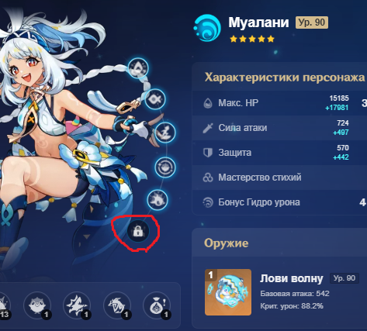Select the circular swirl constellation icon
The image size is (367, 331).
(165, 167)
